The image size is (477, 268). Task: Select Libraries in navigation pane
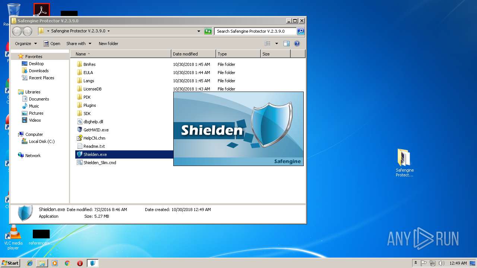coord(33,92)
